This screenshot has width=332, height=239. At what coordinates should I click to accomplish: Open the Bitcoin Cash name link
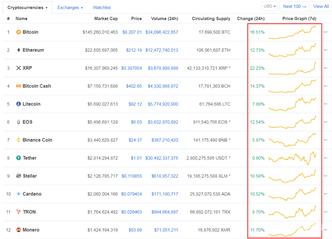[37, 86]
